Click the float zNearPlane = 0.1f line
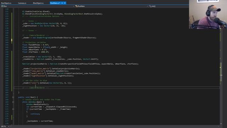Image resolution: width=227 pixels, height=128 pixels. [35, 50]
